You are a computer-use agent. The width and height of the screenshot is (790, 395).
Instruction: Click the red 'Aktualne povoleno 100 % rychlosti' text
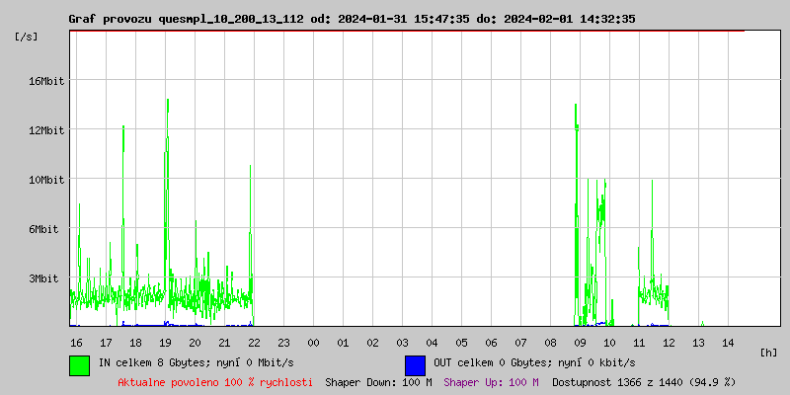(215, 381)
